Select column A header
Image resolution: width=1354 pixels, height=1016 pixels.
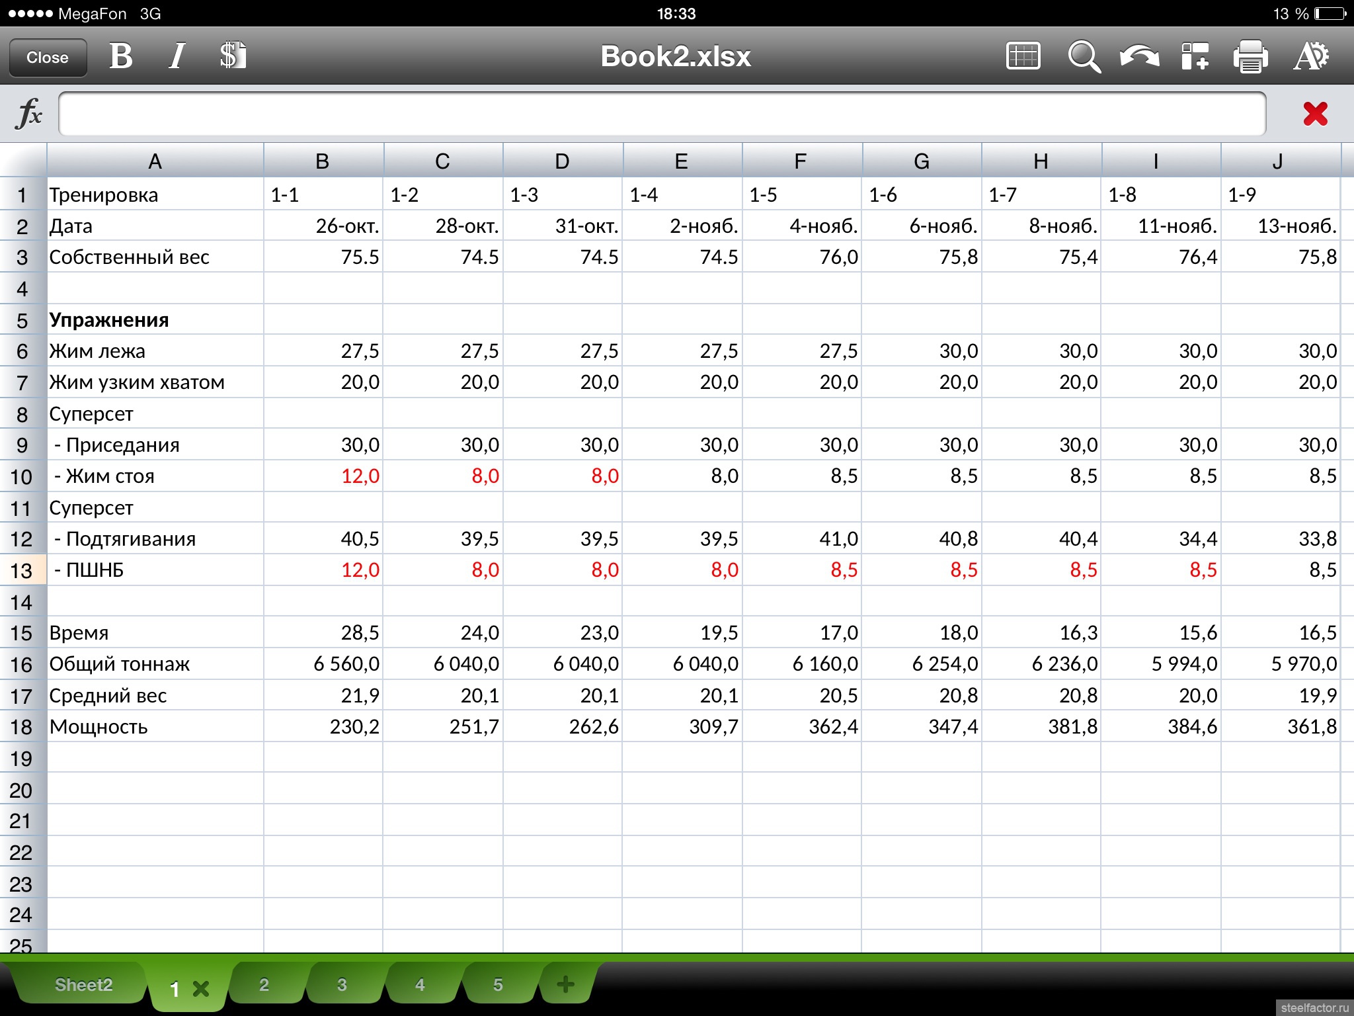tap(155, 161)
